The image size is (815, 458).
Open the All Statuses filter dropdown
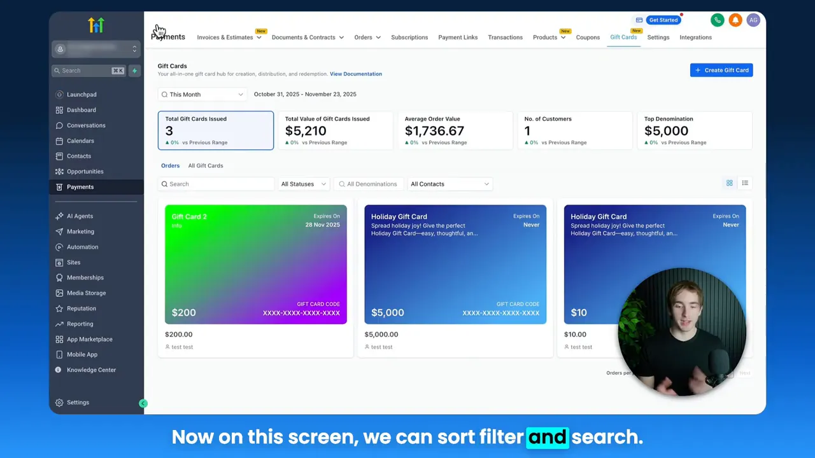304,184
